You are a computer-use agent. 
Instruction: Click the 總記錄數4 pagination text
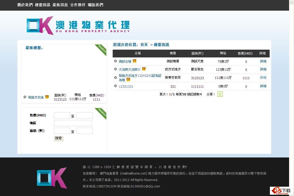(195, 94)
